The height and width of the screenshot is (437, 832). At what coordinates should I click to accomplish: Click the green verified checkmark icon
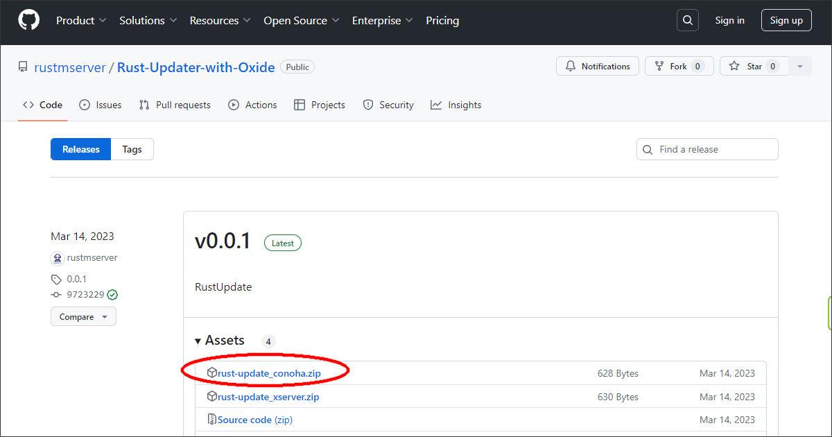(x=112, y=295)
